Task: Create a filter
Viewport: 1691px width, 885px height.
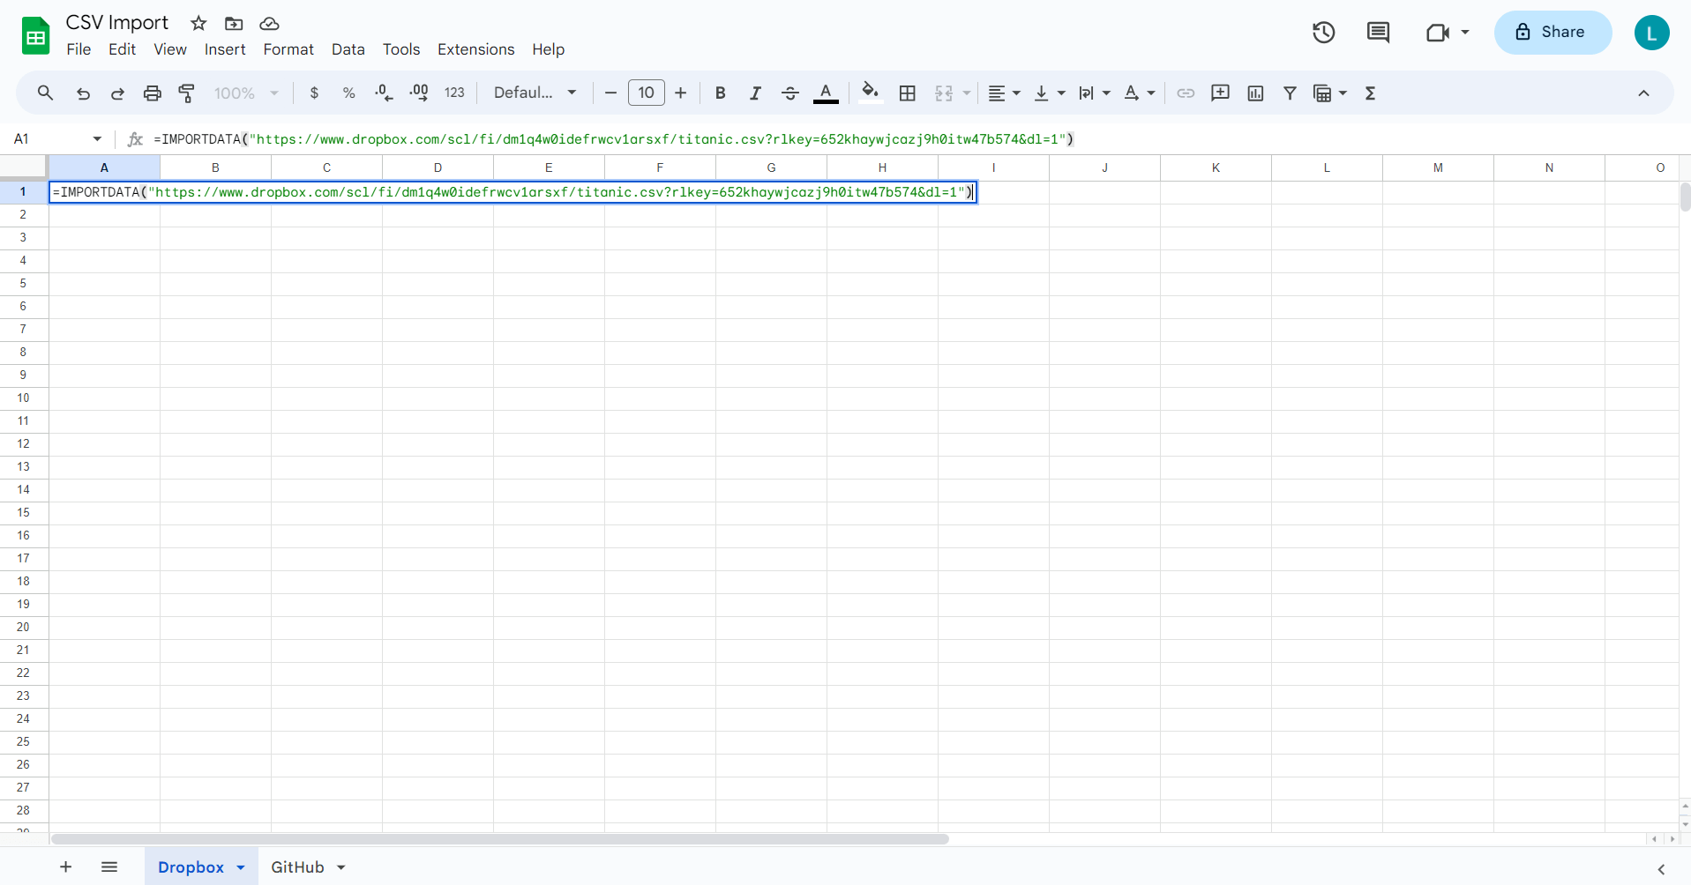Action: coord(1291,93)
